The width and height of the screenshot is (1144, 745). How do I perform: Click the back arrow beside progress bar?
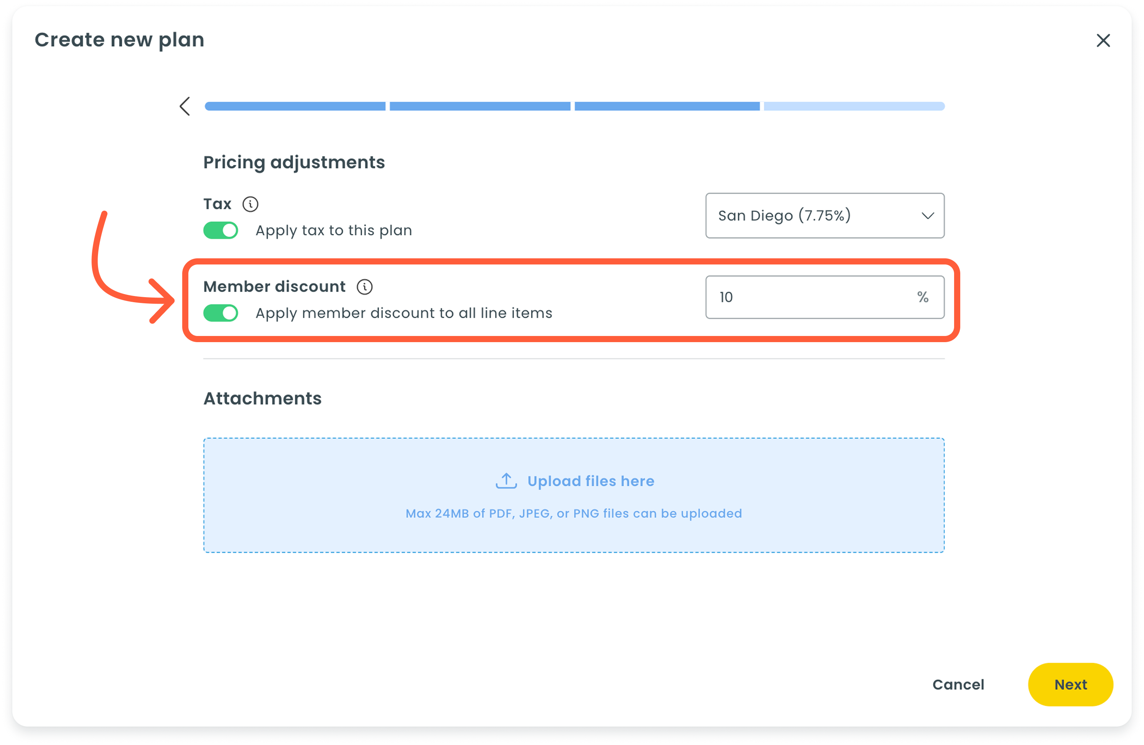pyautogui.click(x=185, y=106)
